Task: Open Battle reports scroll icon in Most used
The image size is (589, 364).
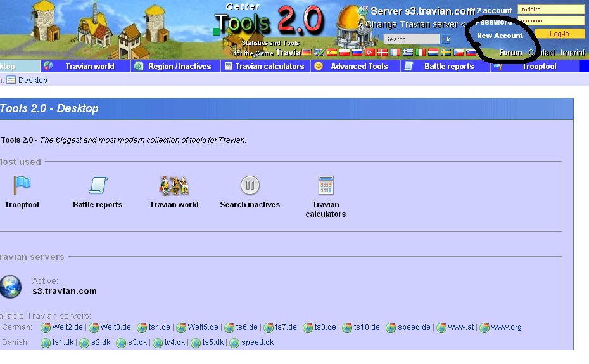Action: point(98,185)
